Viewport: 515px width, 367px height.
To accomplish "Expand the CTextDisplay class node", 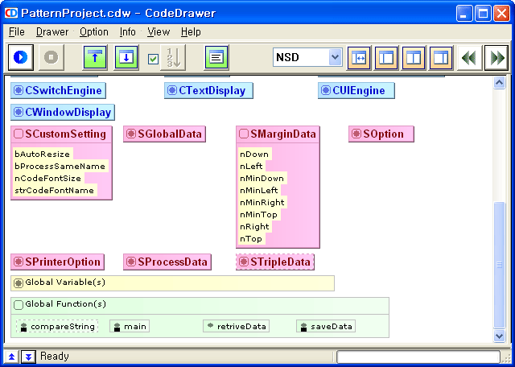I will (172, 90).
